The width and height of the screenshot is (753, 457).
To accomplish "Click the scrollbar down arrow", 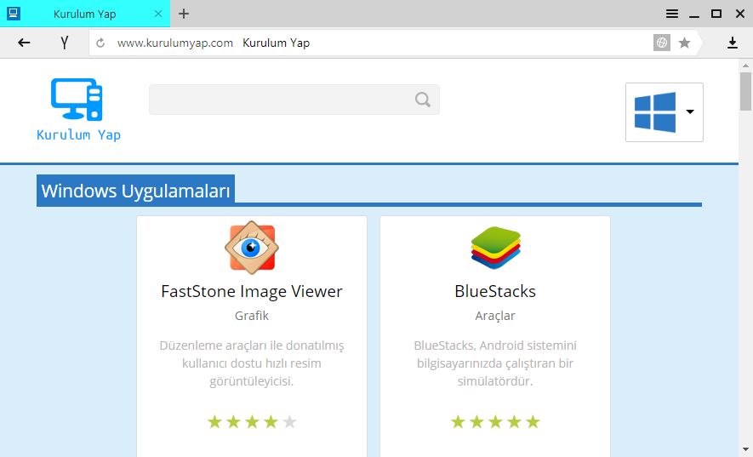I will tap(745, 449).
